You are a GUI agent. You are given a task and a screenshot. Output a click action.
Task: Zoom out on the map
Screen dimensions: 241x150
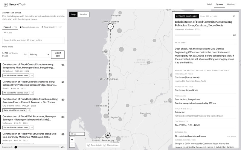(x=72, y=145)
